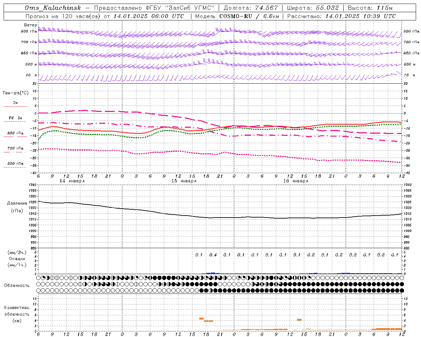
Task: Click the Облачность panel label
Action: pos(17,286)
